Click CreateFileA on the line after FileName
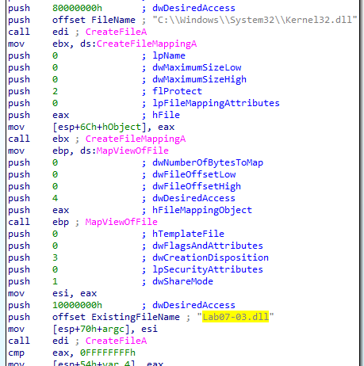This screenshot has width=364, height=366. (116, 32)
